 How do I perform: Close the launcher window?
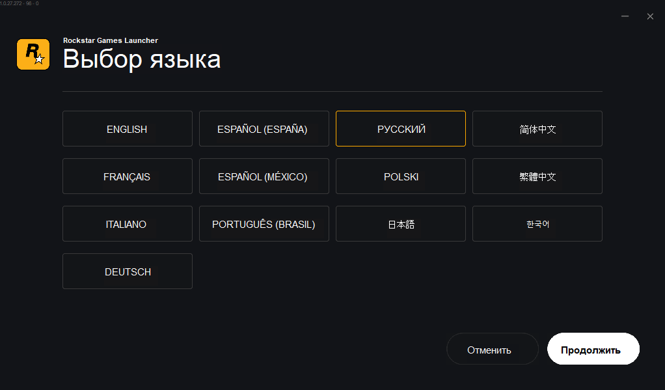(650, 16)
